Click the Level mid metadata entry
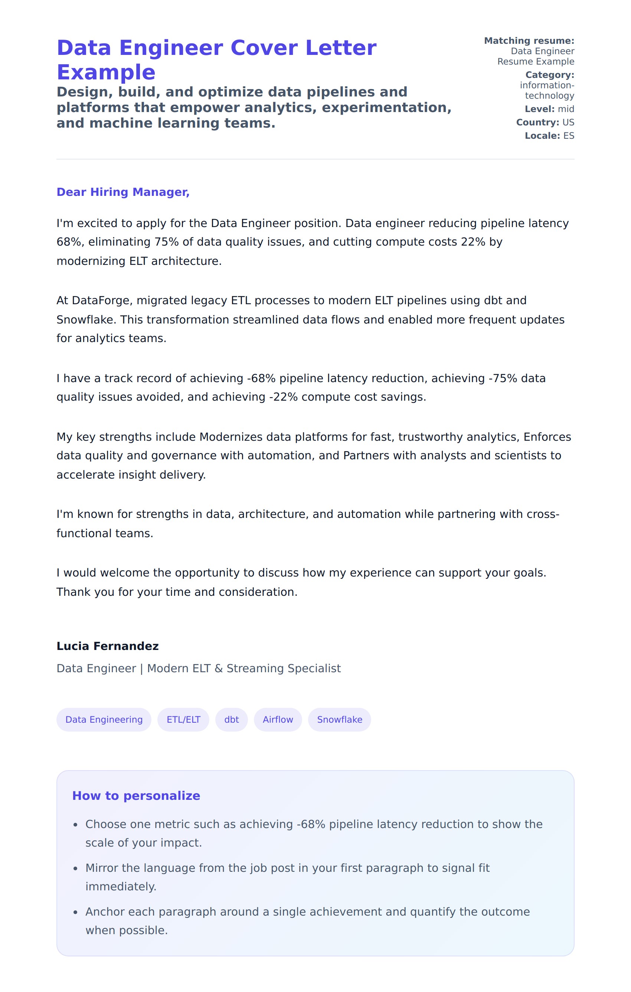 (549, 109)
